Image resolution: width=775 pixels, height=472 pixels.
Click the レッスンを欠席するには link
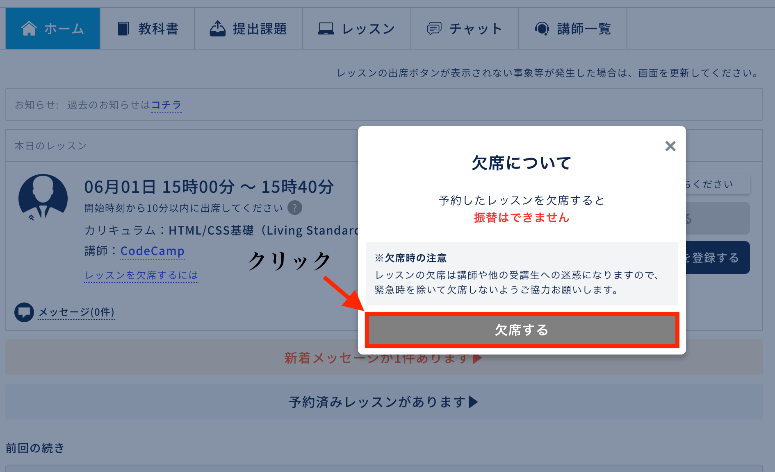(x=141, y=275)
